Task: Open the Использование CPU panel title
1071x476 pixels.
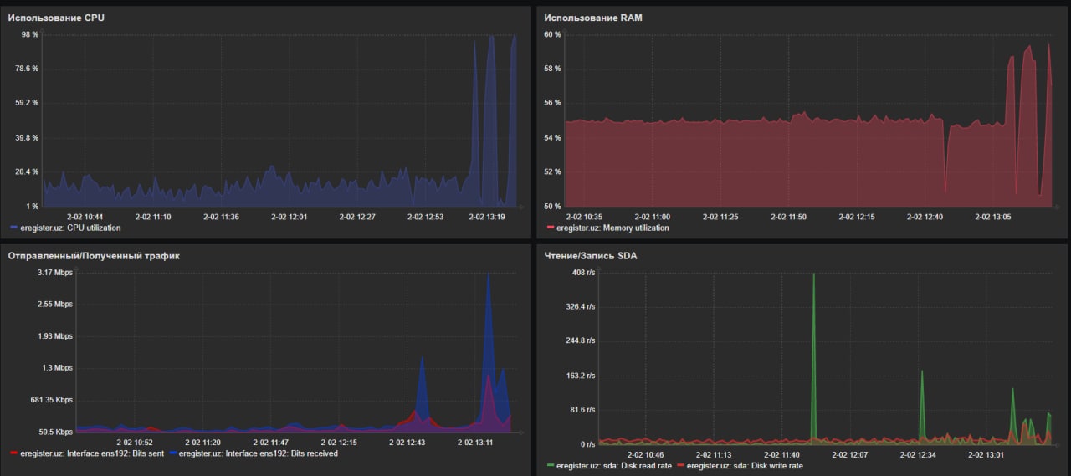Action: click(x=56, y=18)
